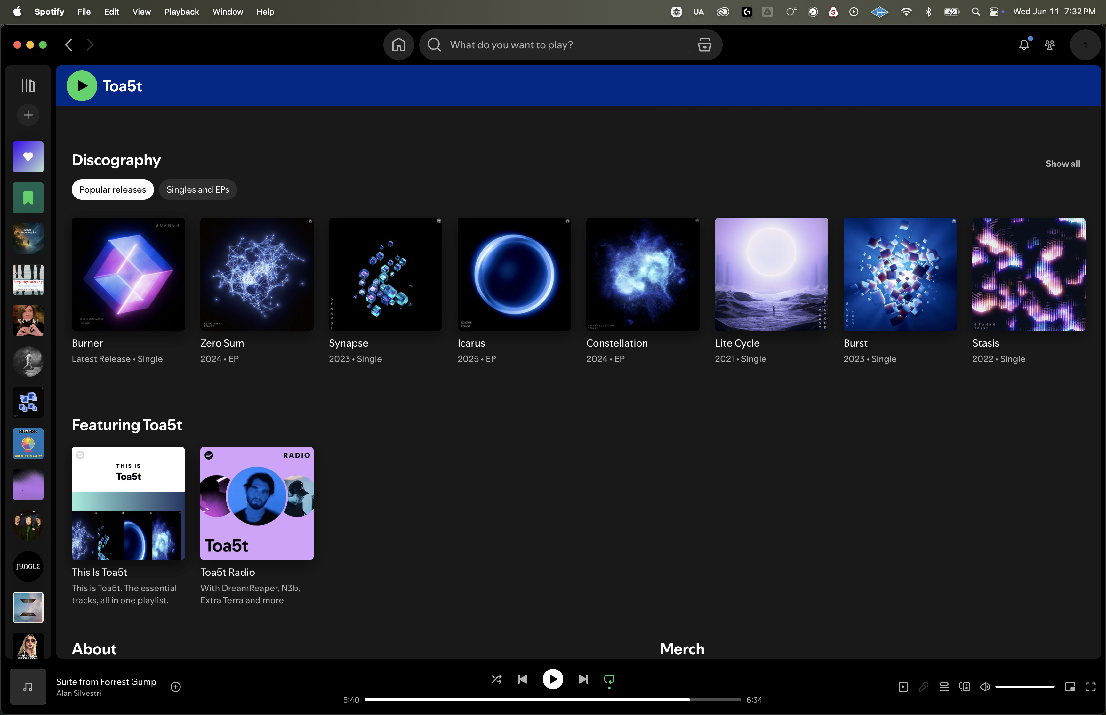Open the notifications bell icon
Image resolution: width=1106 pixels, height=715 pixels.
1023,45
